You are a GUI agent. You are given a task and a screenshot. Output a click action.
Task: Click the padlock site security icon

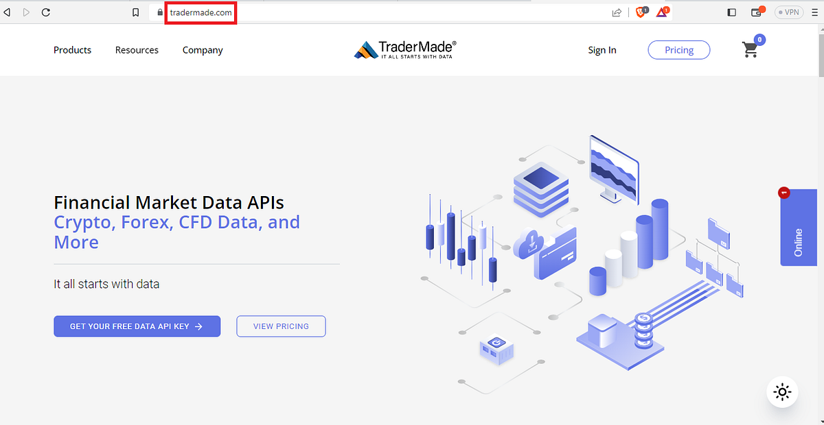click(x=160, y=12)
